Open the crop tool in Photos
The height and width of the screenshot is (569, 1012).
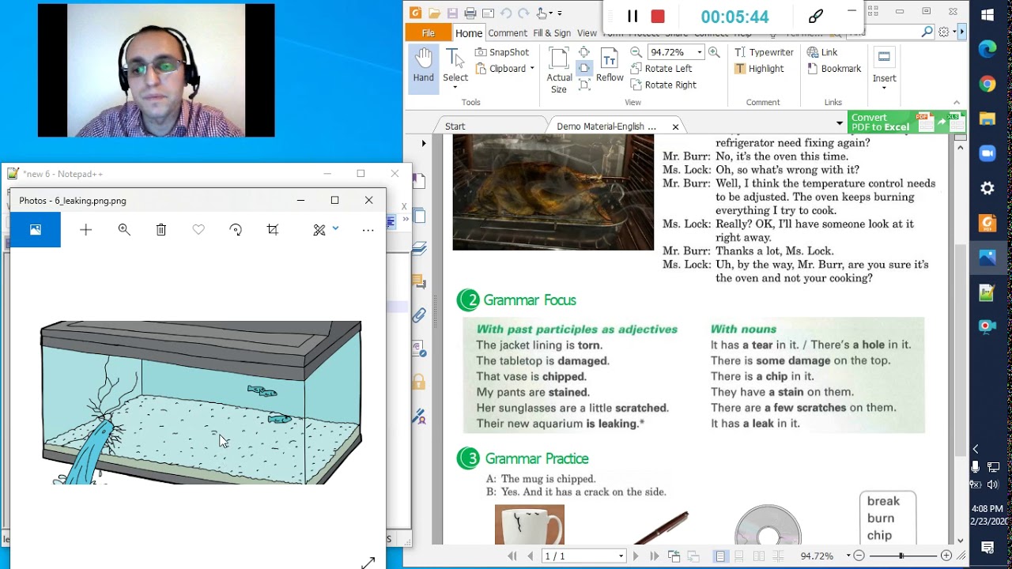pos(273,229)
